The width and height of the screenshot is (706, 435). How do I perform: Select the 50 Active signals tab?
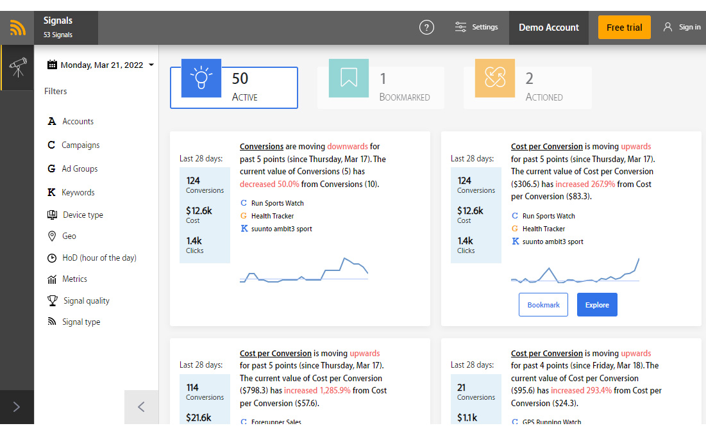234,87
